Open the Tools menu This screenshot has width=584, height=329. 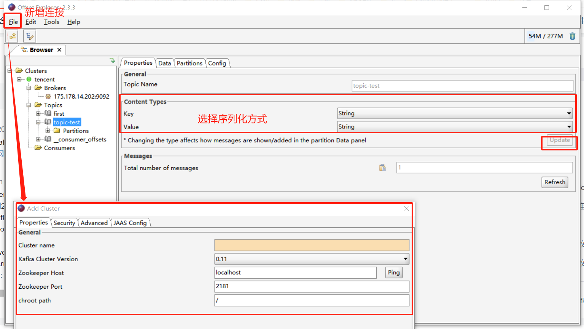pyautogui.click(x=52, y=22)
